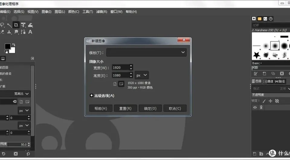
Task: Open the Brushes tab
Action: click(x=254, y=19)
